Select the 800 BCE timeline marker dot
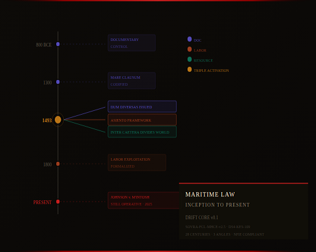 (x=58, y=44)
